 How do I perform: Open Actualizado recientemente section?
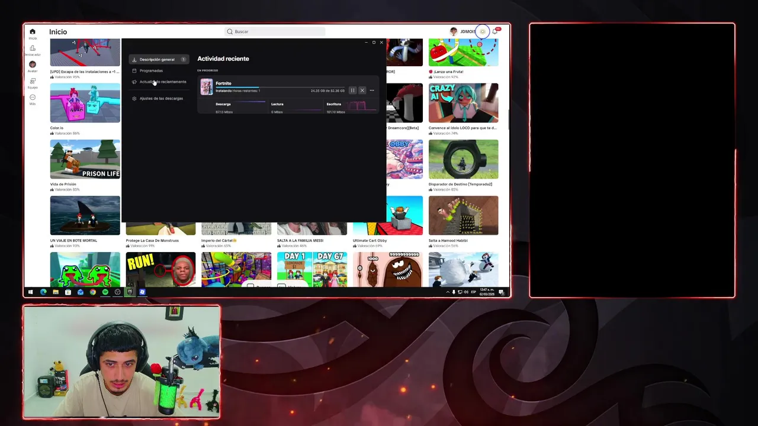pyautogui.click(x=159, y=82)
